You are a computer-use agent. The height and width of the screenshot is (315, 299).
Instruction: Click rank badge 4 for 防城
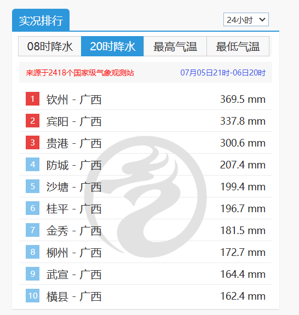click(33, 164)
